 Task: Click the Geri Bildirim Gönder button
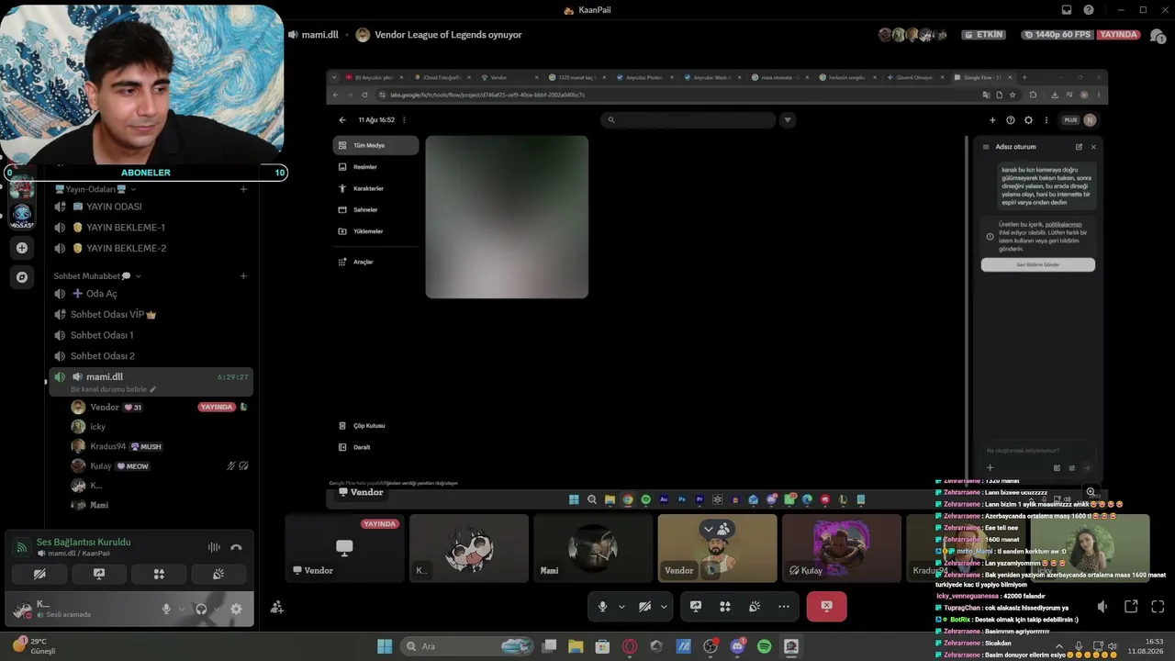1037,264
